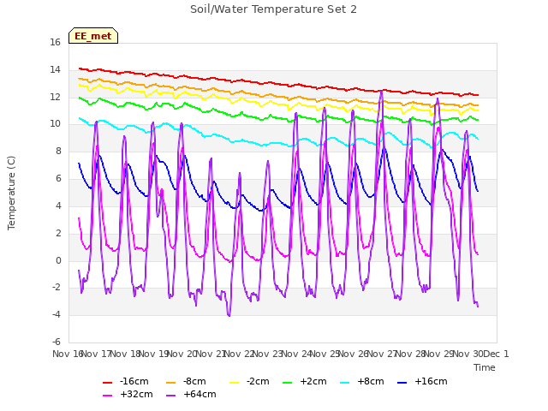This screenshot has width=548, height=411.
Task: Click the -4 y-axis tick label
Action: coord(57,314)
